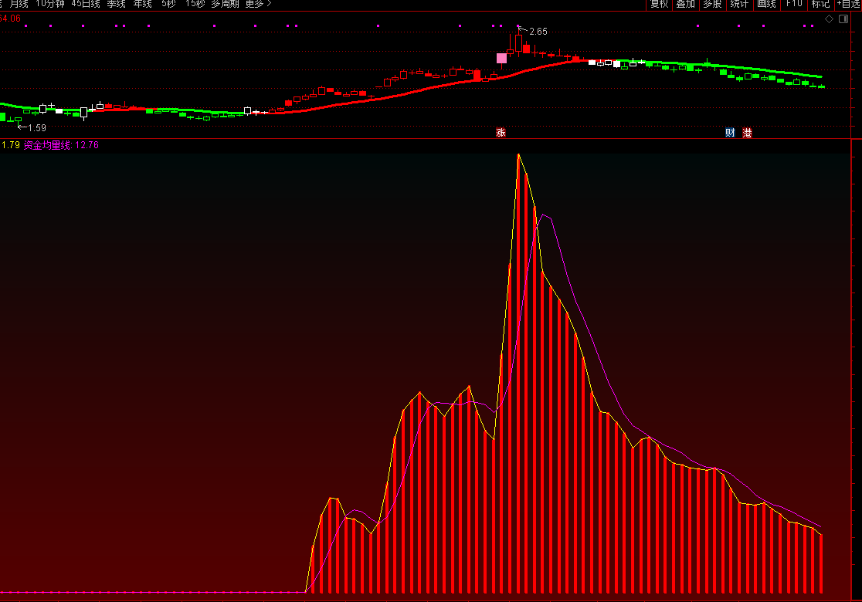Open the 画线 drawing tools
The width and height of the screenshot is (862, 602).
click(766, 4)
